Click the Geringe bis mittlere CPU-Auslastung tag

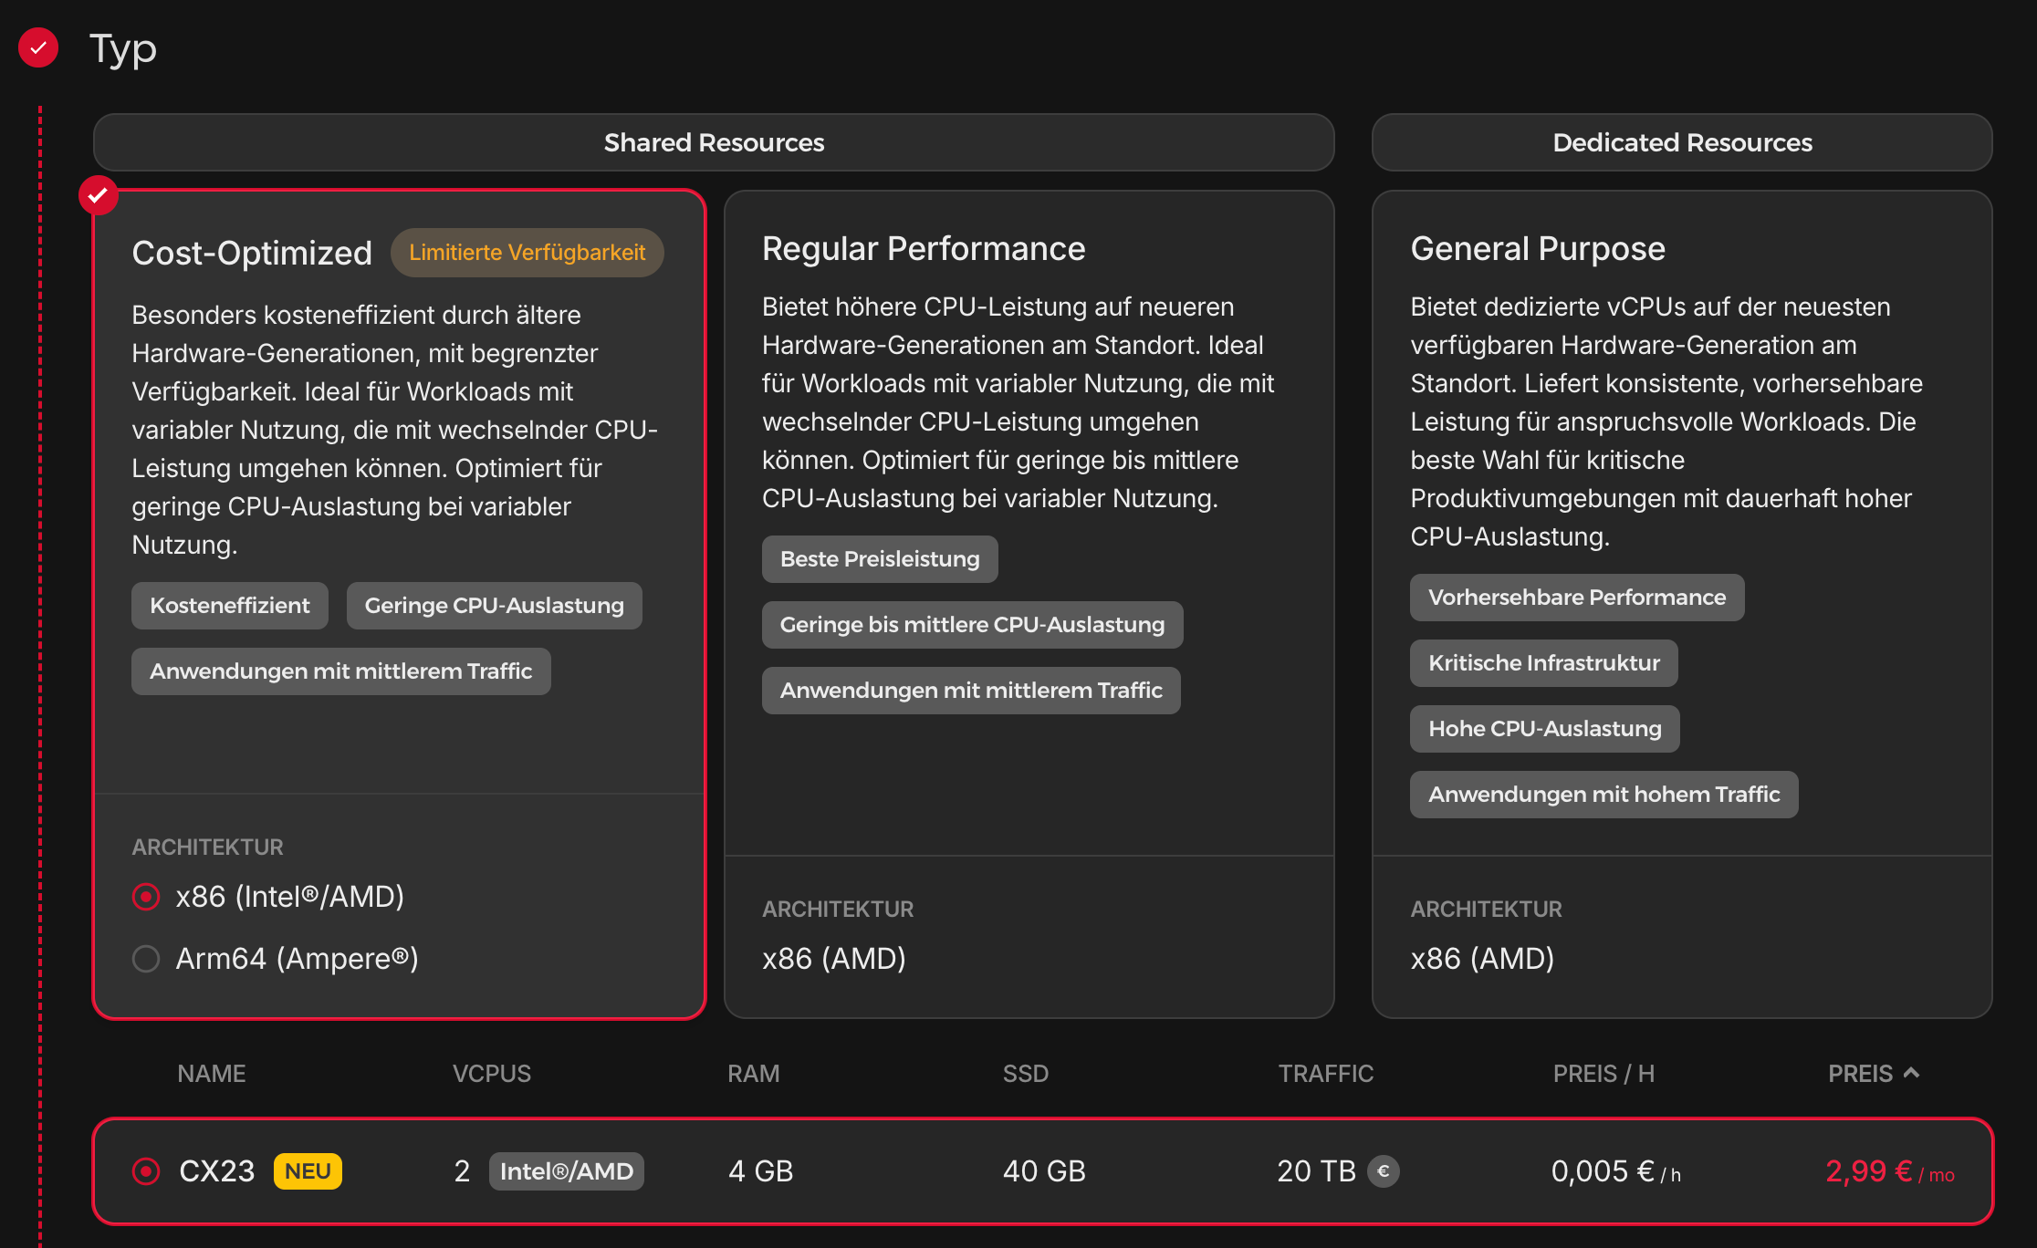(972, 625)
